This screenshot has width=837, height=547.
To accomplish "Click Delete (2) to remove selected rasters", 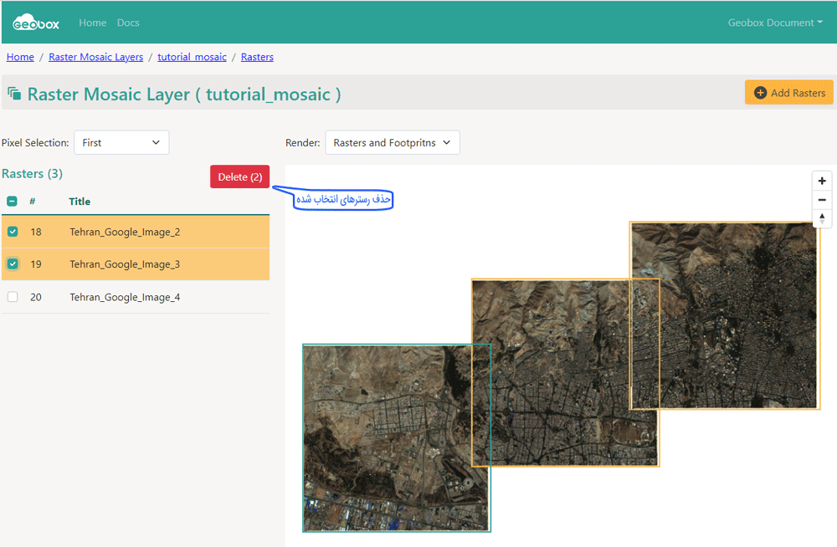I will [239, 176].
